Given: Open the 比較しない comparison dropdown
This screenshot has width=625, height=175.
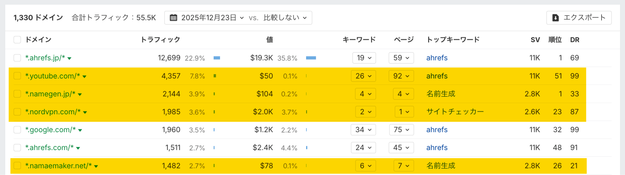Looking at the screenshot, I should pos(285,18).
